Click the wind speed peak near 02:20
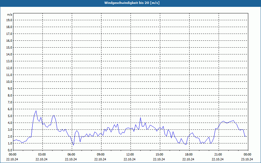This screenshot has width=261, height=163. point(36,111)
